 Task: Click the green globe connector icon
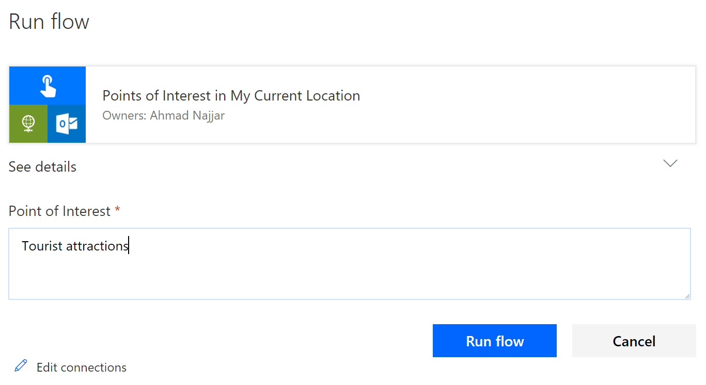28,124
